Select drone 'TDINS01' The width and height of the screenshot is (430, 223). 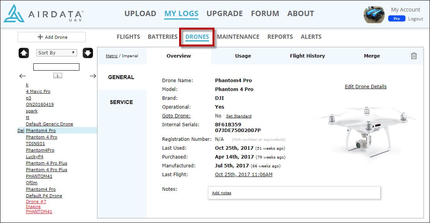click(x=35, y=144)
